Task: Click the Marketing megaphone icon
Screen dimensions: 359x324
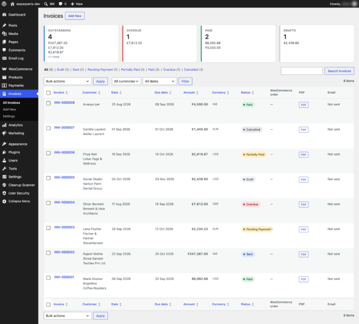Action: [4, 133]
